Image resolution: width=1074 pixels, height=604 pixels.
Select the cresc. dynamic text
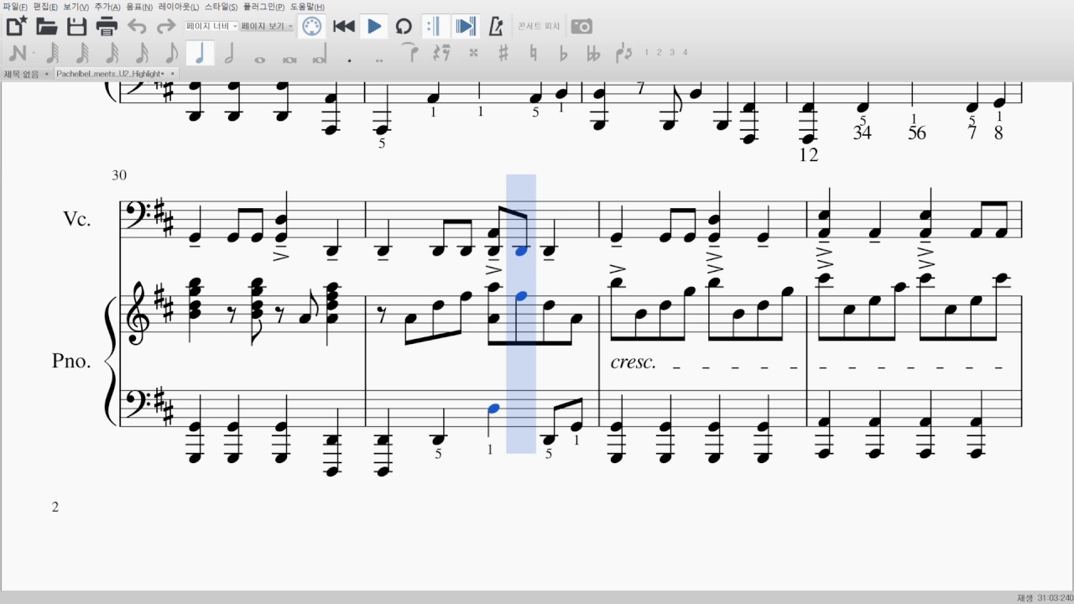633,363
